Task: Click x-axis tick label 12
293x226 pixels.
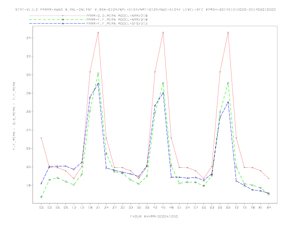Action: tap(74, 208)
